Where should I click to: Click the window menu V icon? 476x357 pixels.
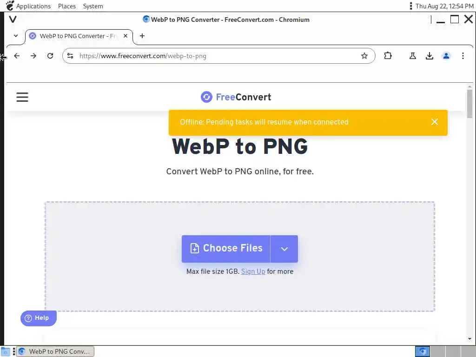coord(13,20)
